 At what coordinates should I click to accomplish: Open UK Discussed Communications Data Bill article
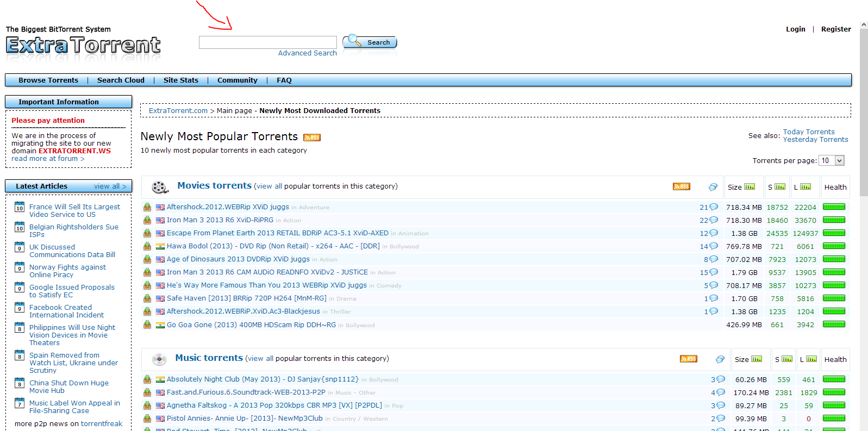tap(72, 251)
